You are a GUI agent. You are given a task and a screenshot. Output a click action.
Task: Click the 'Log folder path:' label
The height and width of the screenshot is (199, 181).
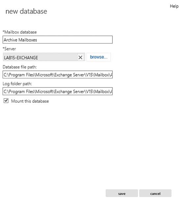(x=17, y=84)
